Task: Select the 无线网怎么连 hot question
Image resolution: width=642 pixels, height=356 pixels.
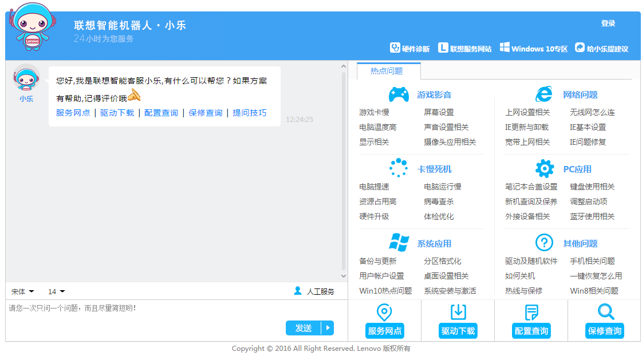Action: (592, 113)
